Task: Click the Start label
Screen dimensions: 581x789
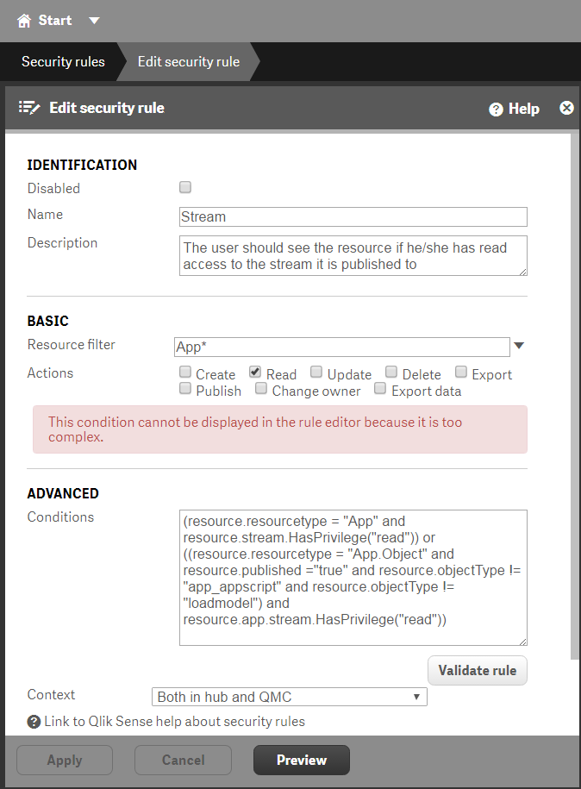Action: [x=55, y=21]
